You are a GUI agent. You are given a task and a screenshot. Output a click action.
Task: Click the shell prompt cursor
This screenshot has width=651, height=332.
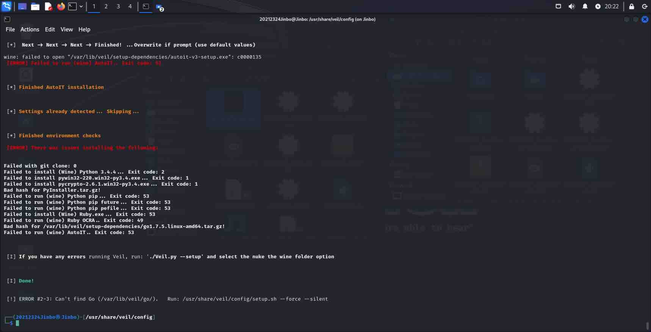17,323
